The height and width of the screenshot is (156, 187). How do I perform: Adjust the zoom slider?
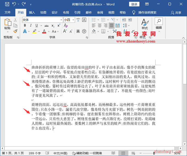[154, 153]
